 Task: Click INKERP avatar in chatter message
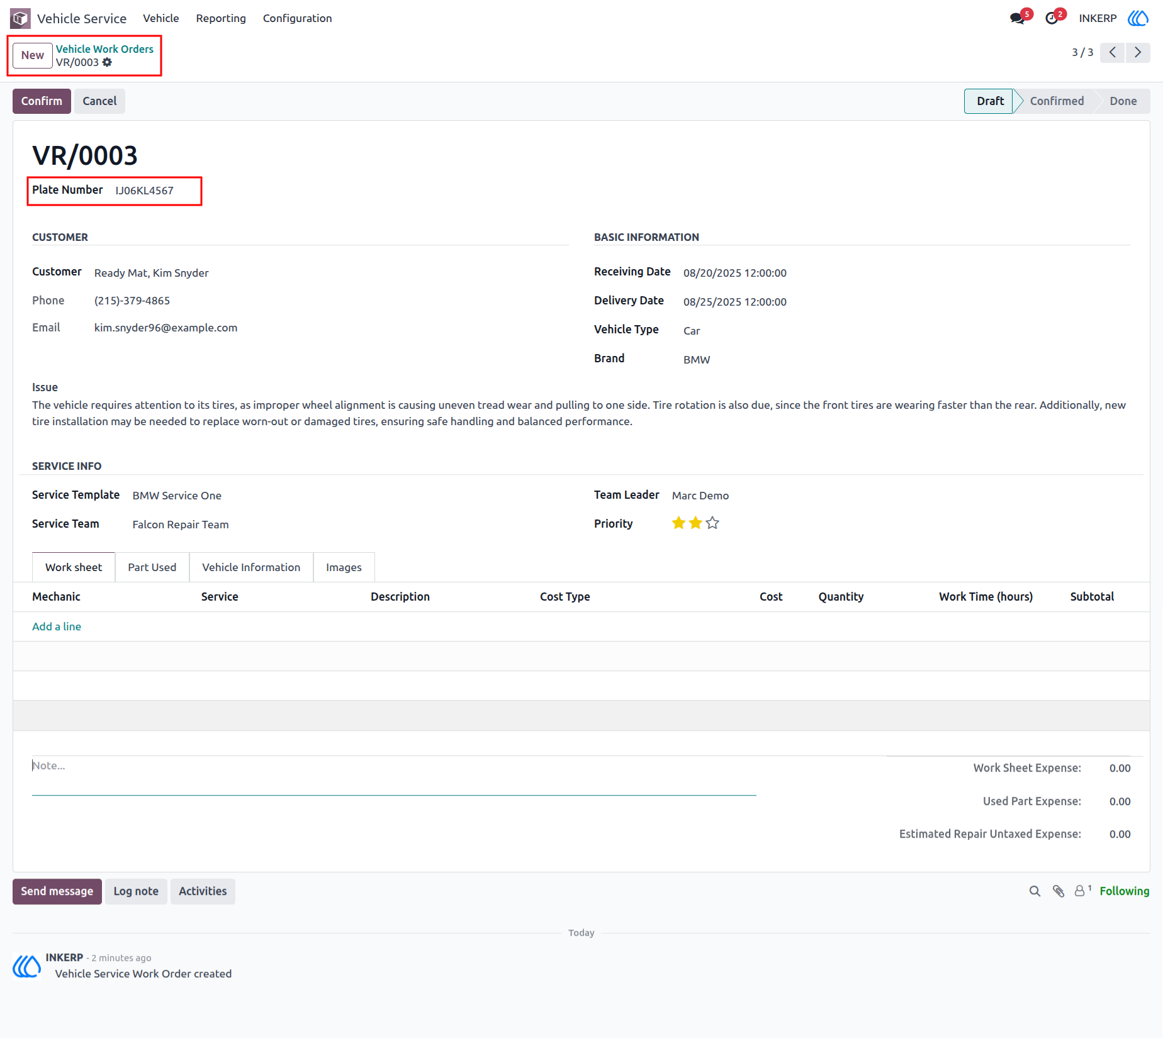(27, 966)
